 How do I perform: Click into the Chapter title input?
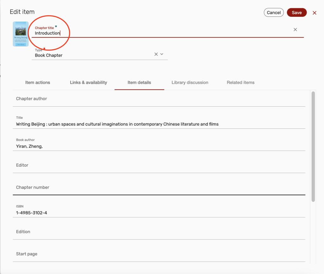pyautogui.click(x=158, y=33)
